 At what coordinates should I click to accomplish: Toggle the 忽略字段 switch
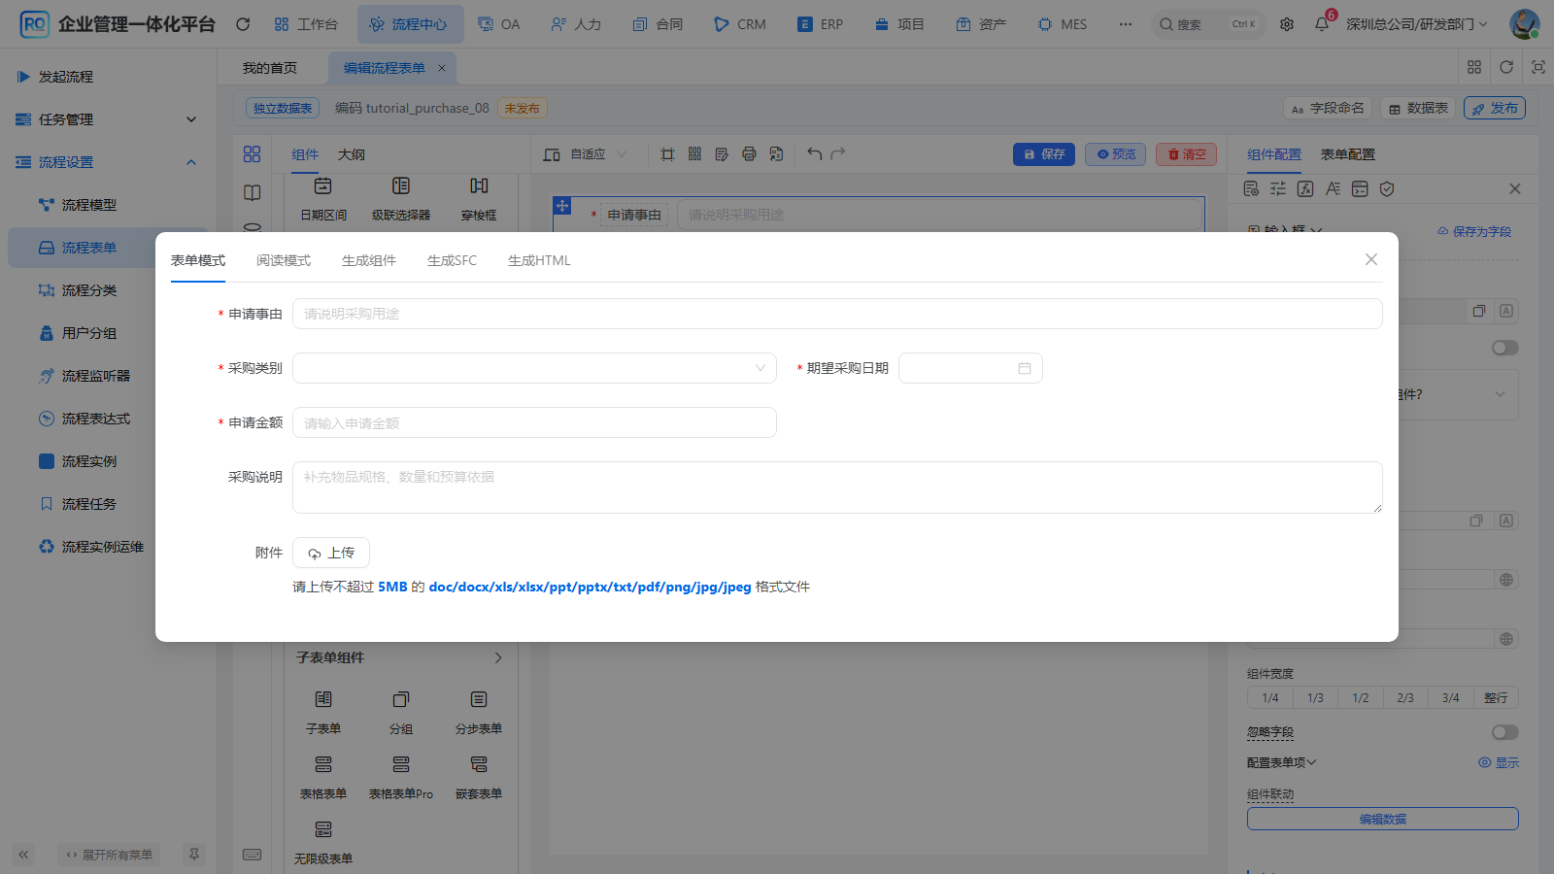click(x=1505, y=732)
